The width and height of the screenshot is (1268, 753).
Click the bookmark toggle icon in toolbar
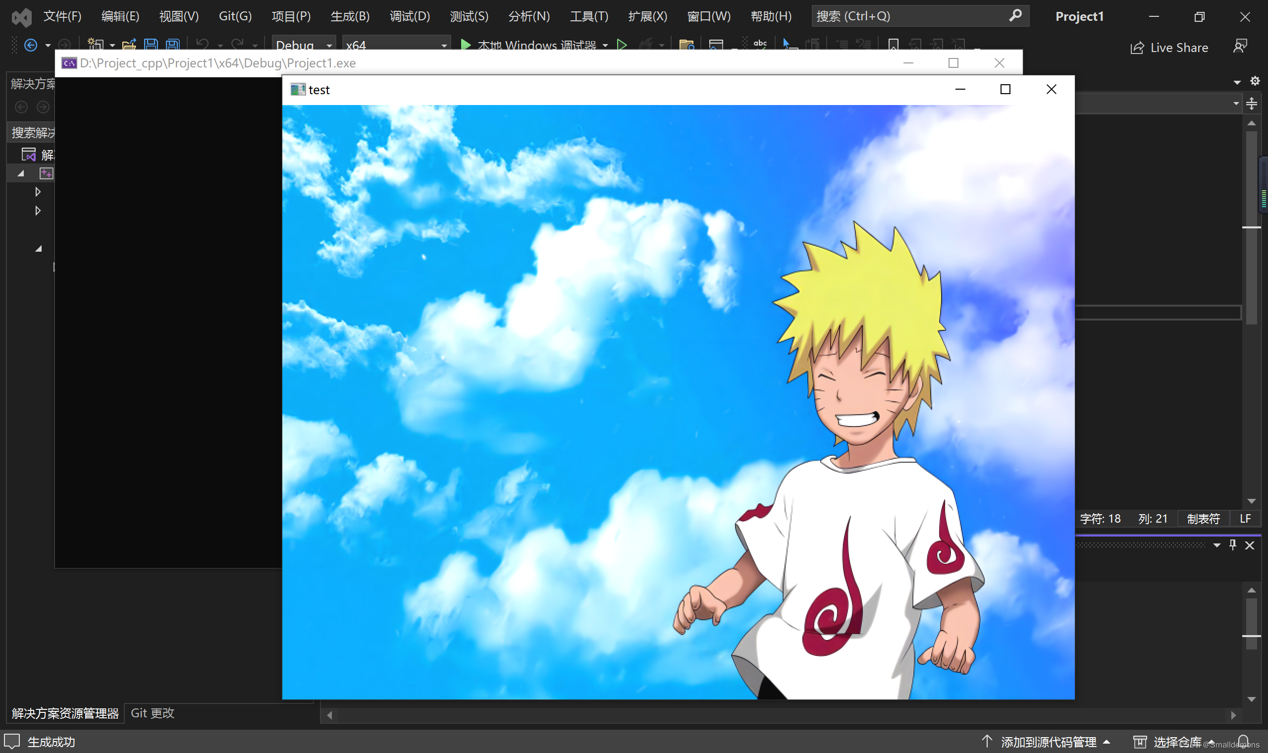[894, 45]
